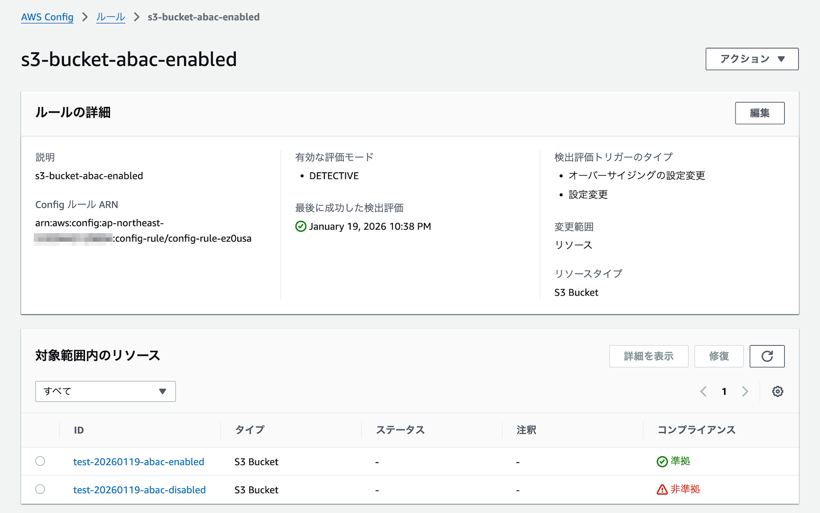Go to previous page arrow

tap(704, 391)
